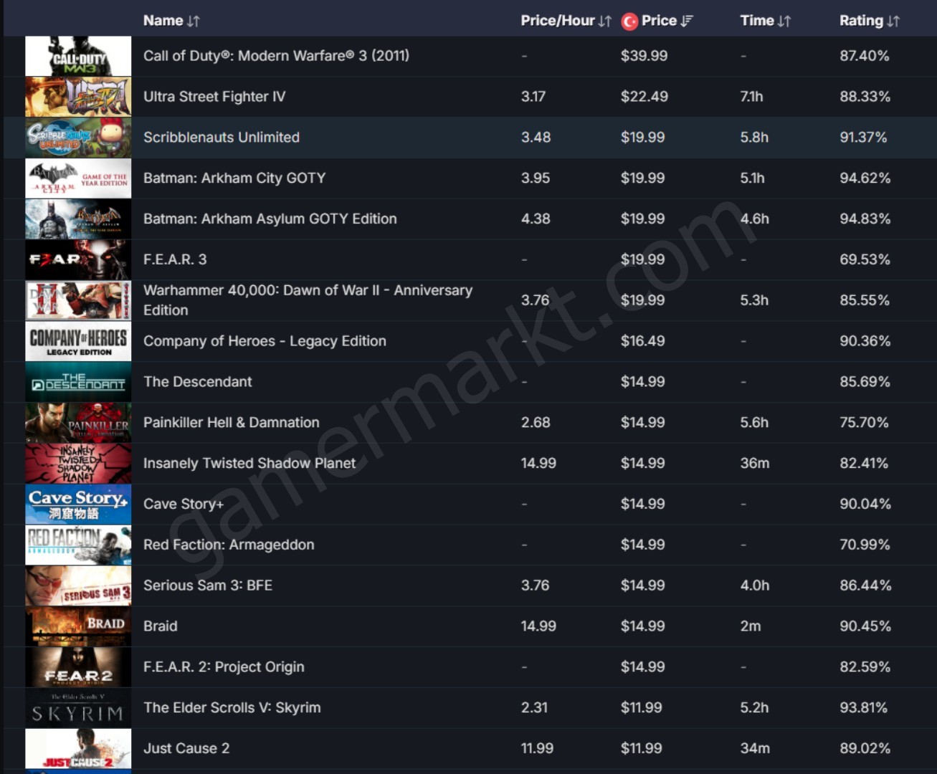This screenshot has width=937, height=774.
Task: Select Serious Sam 3: BFE title
Action: pos(208,586)
